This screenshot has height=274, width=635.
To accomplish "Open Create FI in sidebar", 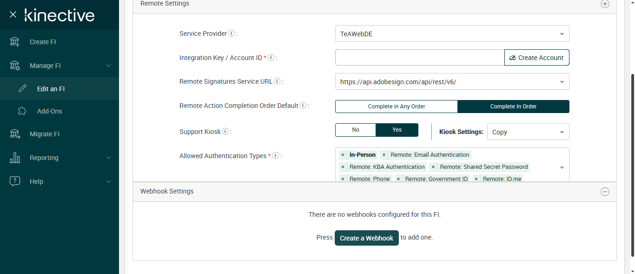I will tap(43, 42).
